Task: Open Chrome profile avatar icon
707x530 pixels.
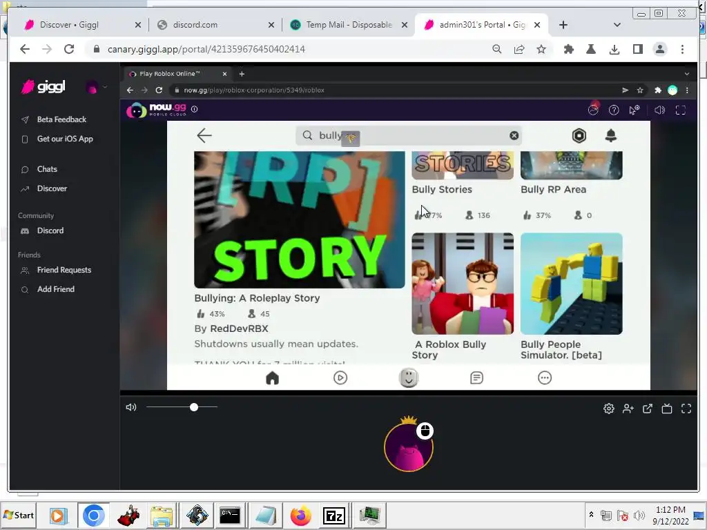Action: (x=660, y=49)
